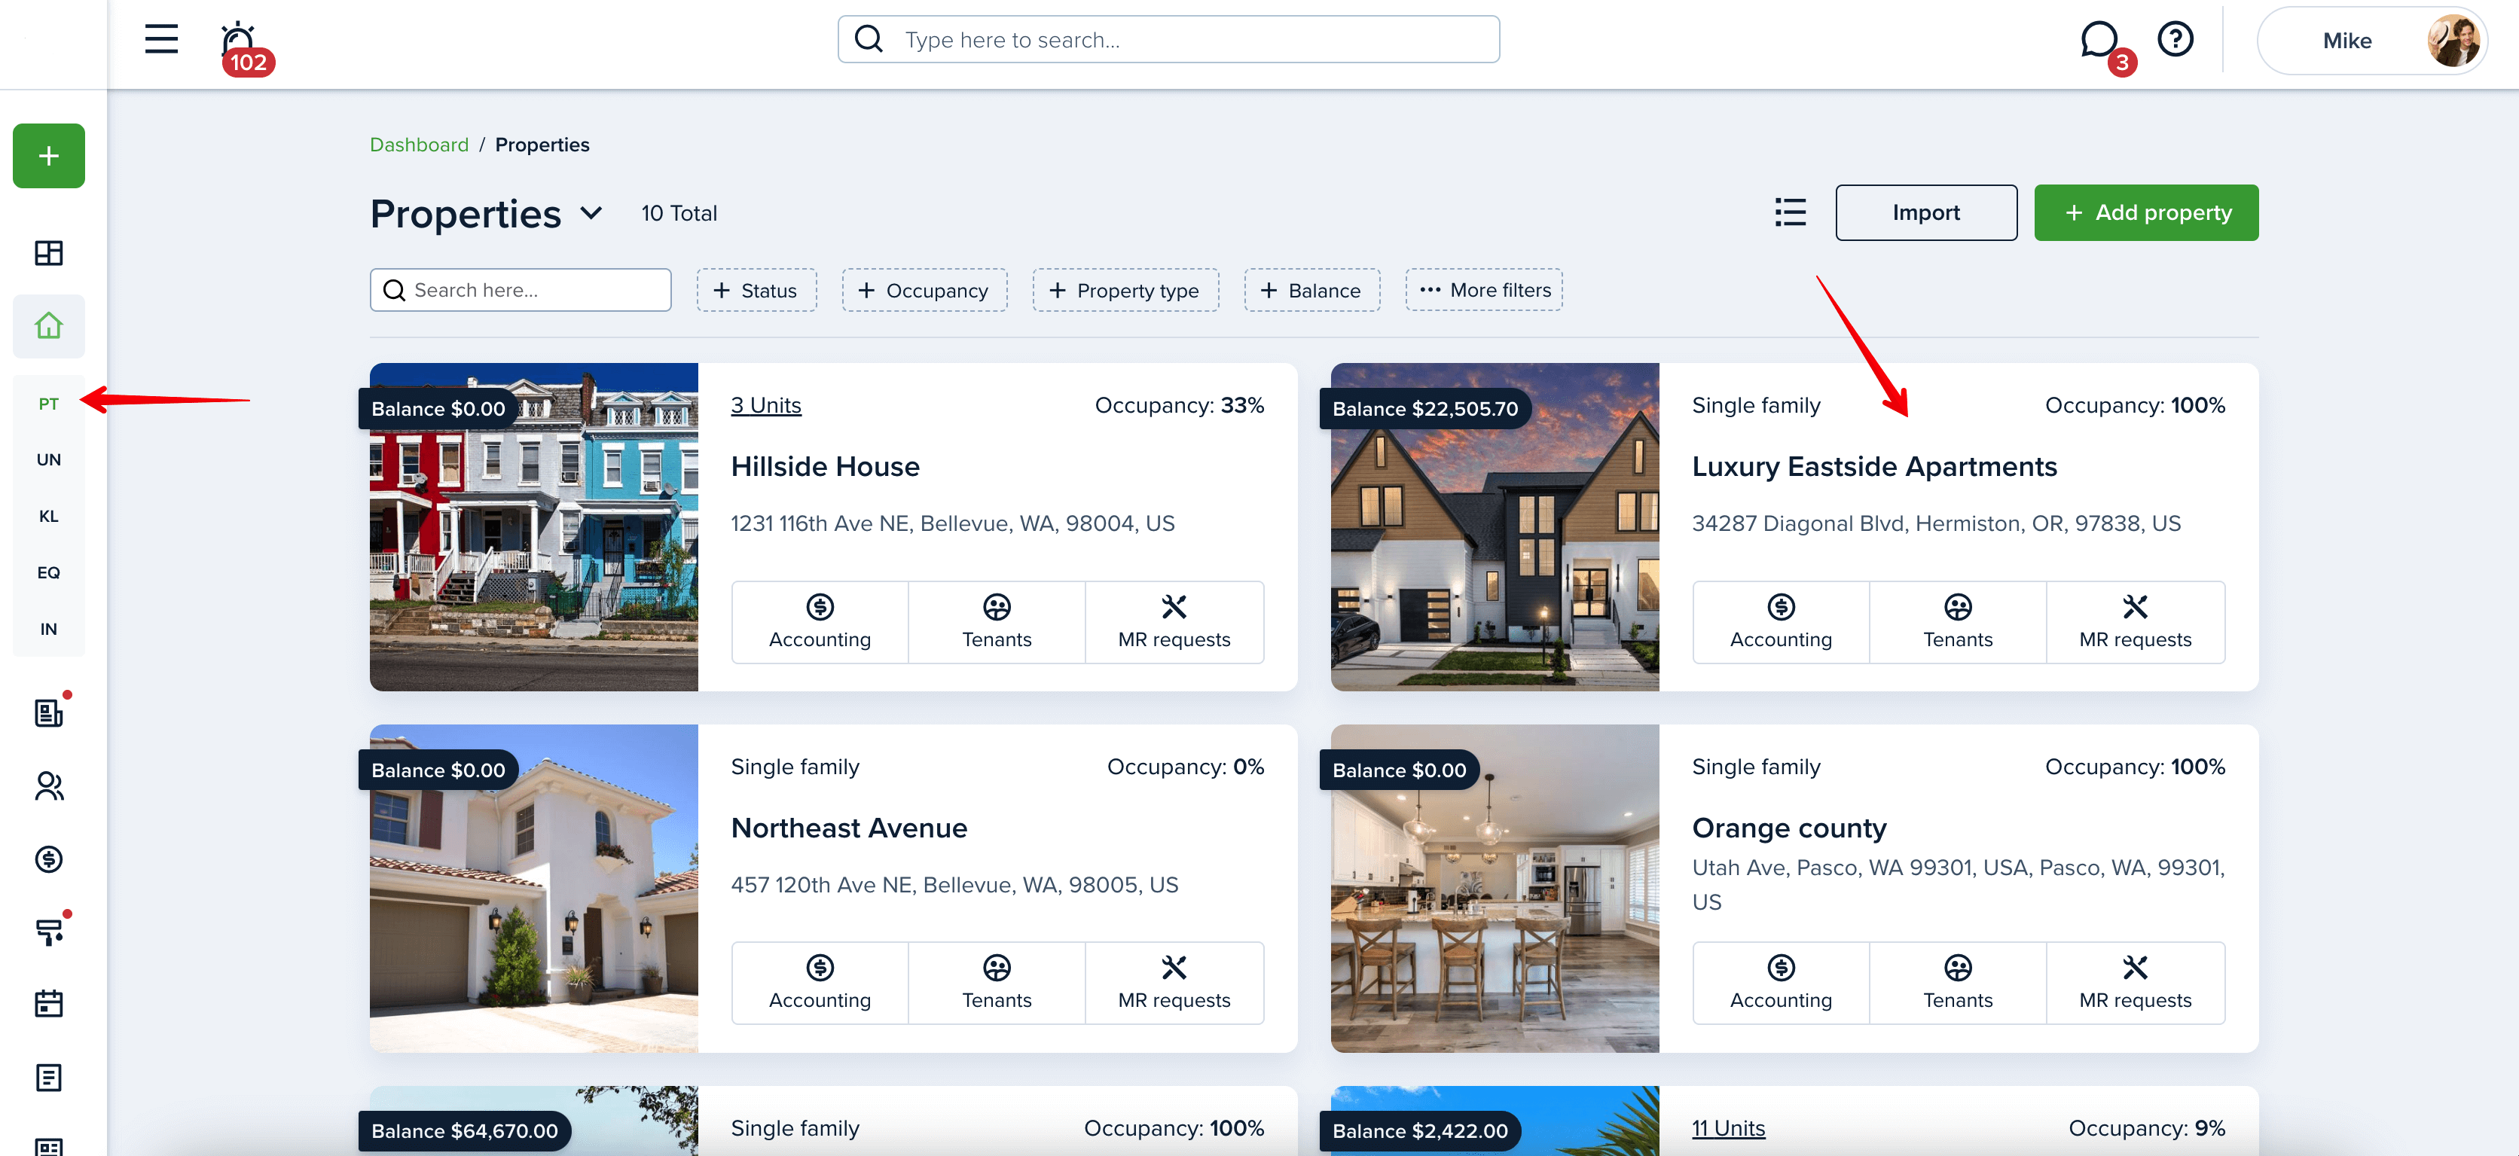Open the document notes icon in sidebar
The height and width of the screenshot is (1156, 2519).
49,1078
